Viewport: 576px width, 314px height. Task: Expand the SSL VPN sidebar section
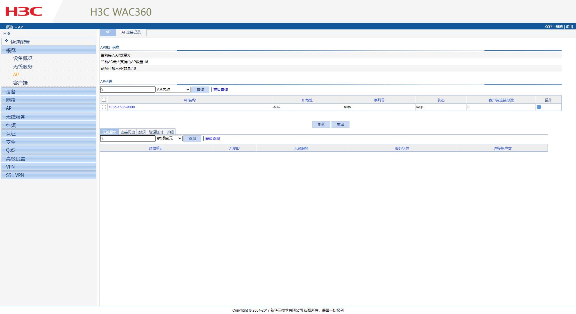pyautogui.click(x=49, y=175)
